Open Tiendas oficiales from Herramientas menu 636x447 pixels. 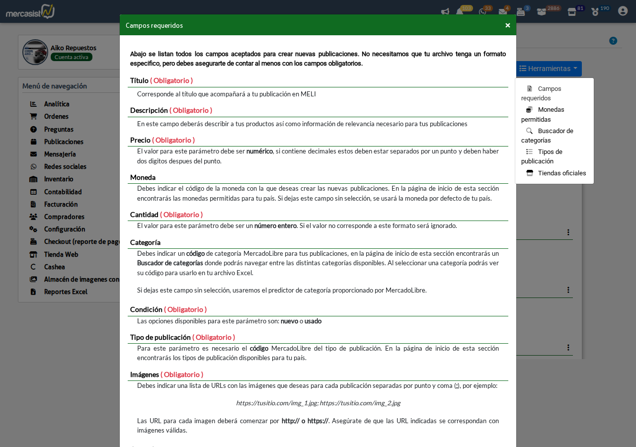pos(561,173)
